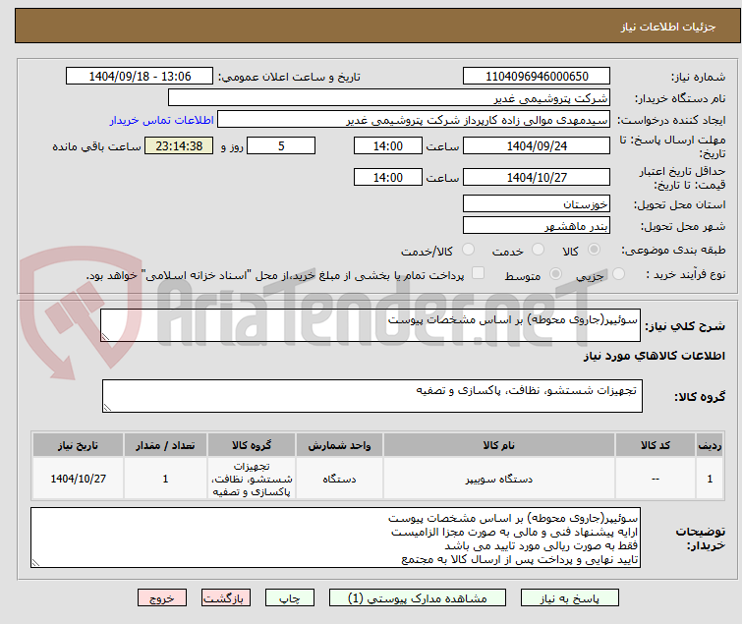Toggle the 'اسناد خزانه اسلامی' payment checkbox
742x624 pixels.
479,273
